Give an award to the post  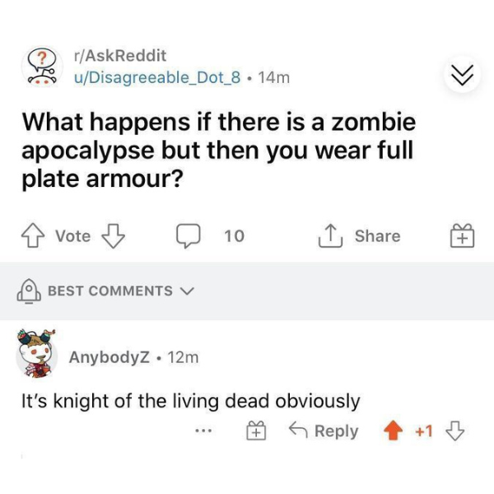(462, 235)
